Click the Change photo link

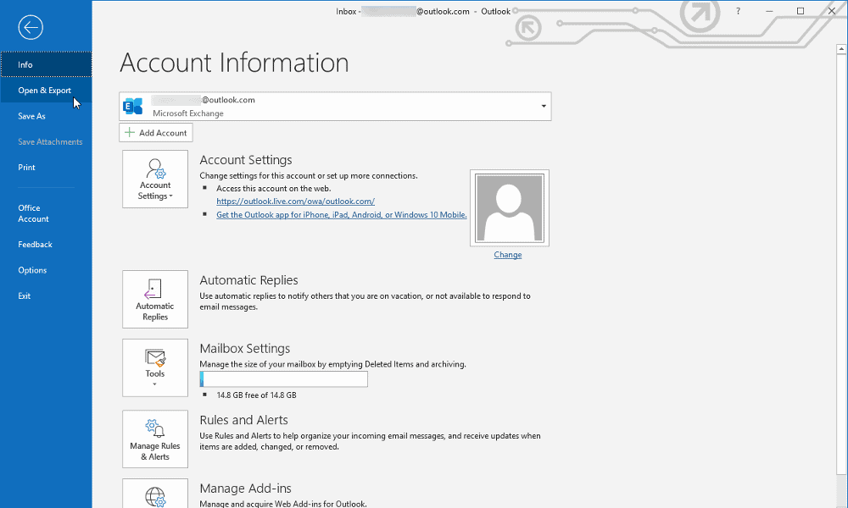508,255
